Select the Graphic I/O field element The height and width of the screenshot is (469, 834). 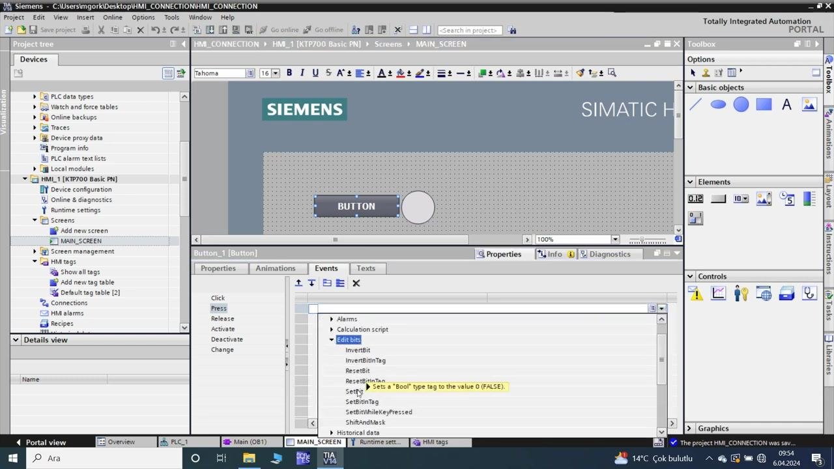[x=764, y=199]
